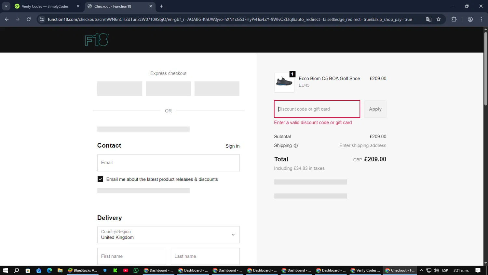Open network status tray icon

point(429,270)
